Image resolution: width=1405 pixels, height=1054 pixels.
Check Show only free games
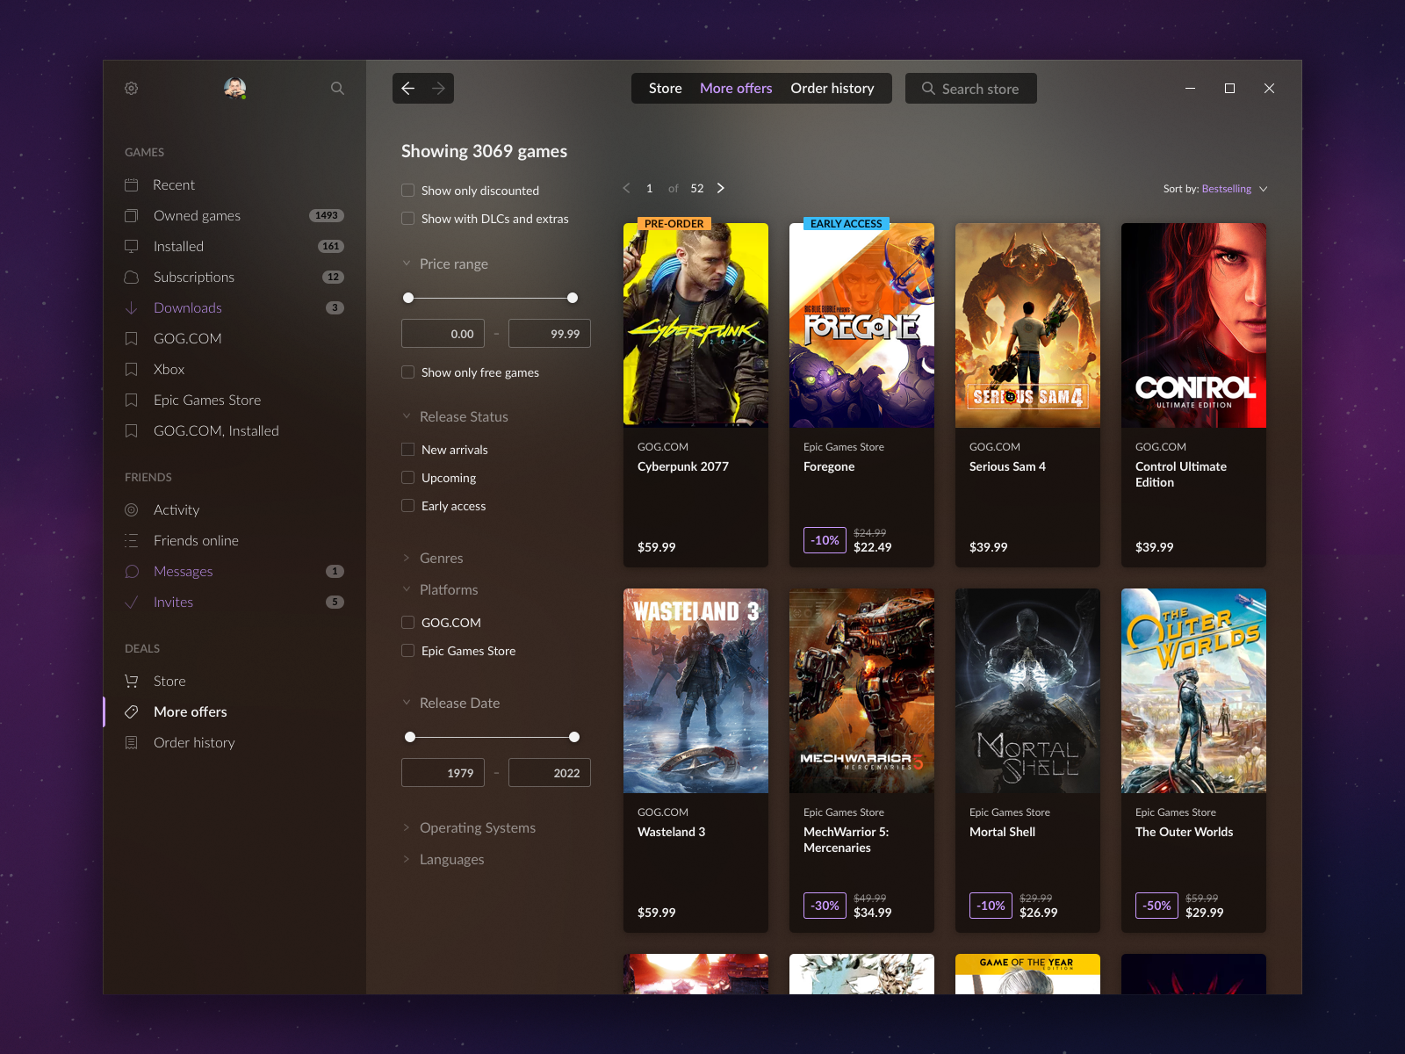click(407, 372)
